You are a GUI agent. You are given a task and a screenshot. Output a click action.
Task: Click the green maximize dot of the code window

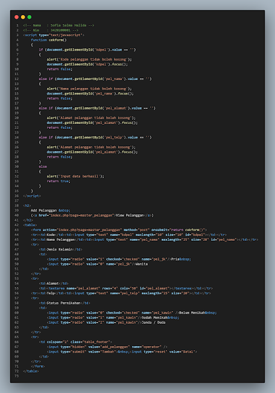pyautogui.click(x=30, y=17)
